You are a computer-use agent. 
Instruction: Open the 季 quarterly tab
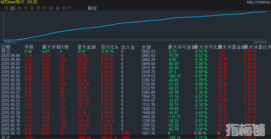pyautogui.click(x=32, y=8)
